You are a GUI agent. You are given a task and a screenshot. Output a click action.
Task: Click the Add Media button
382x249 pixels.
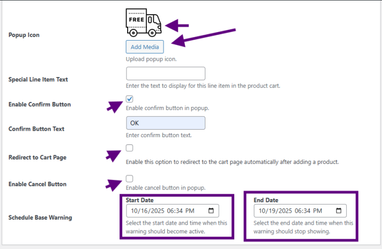(x=145, y=47)
